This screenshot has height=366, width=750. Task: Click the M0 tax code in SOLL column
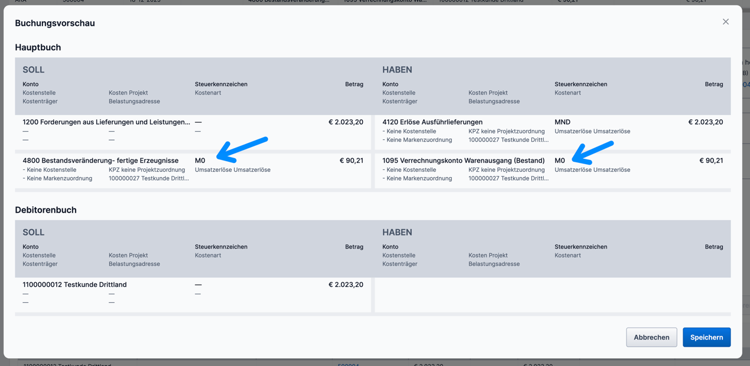pyautogui.click(x=200, y=160)
